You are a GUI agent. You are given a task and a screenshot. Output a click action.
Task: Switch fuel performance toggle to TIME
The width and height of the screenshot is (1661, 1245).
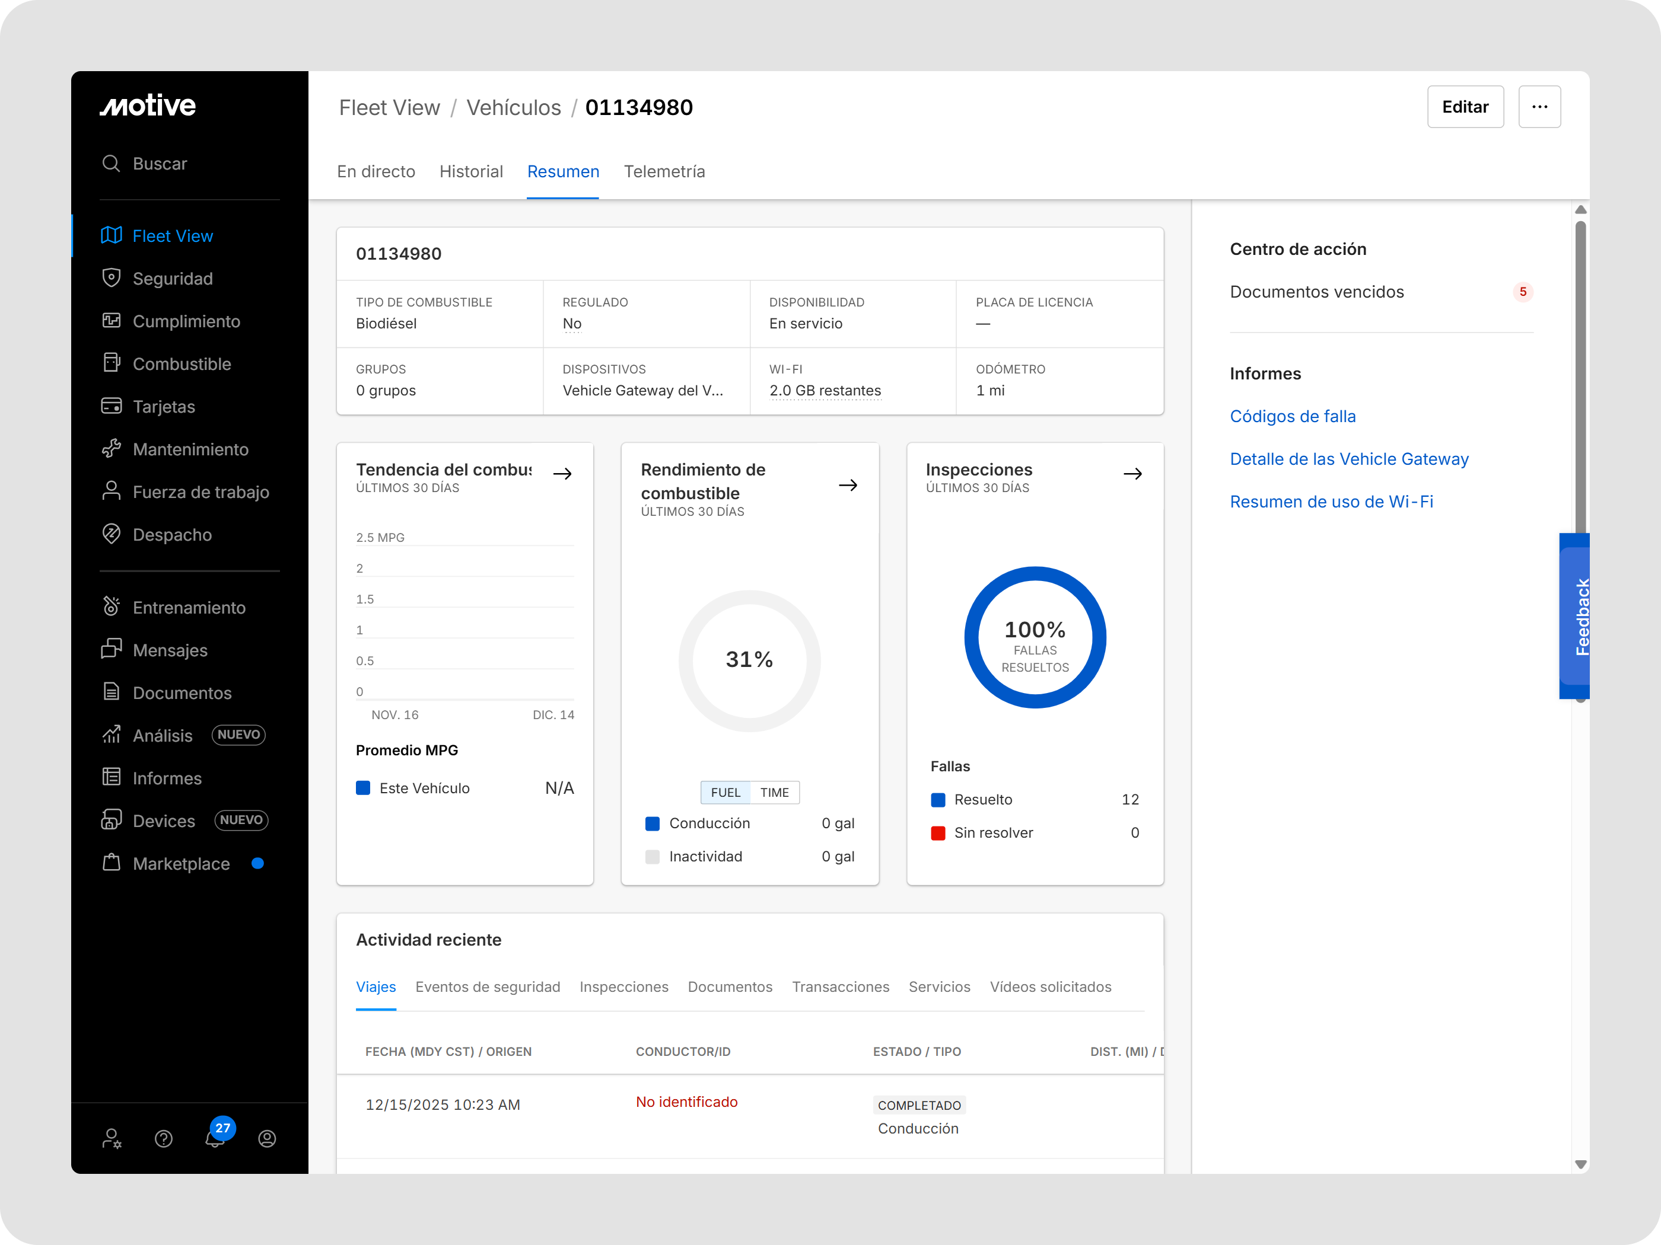pyautogui.click(x=774, y=793)
